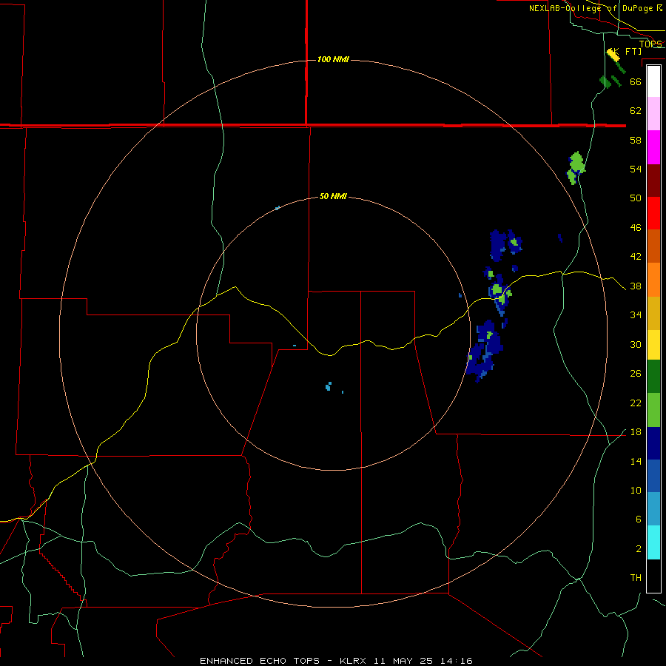Click the yellow echo near the K FT label

point(613,54)
